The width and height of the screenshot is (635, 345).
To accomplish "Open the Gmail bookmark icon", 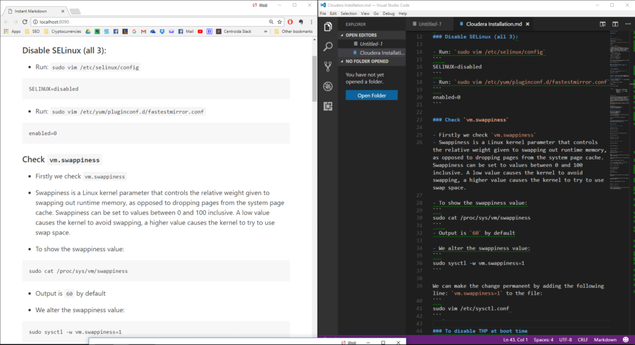I will pos(143,31).
